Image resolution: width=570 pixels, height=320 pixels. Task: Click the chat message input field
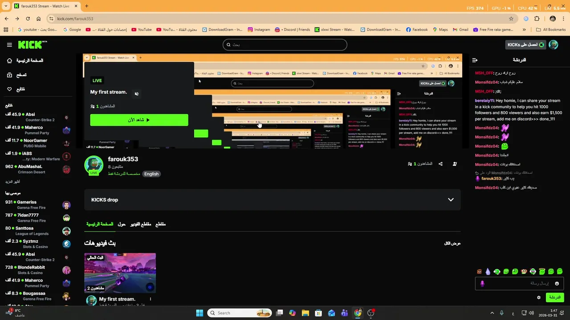519,284
